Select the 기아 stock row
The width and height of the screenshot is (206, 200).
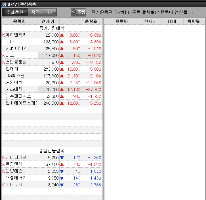52,42
